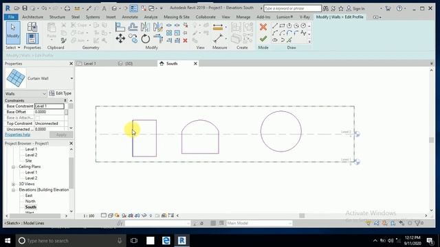
Task: Open the Select panel dropdown
Action: click(x=13, y=47)
